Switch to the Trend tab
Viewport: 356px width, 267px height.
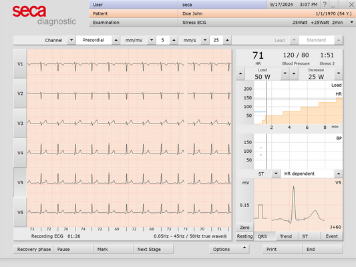coord(287,236)
